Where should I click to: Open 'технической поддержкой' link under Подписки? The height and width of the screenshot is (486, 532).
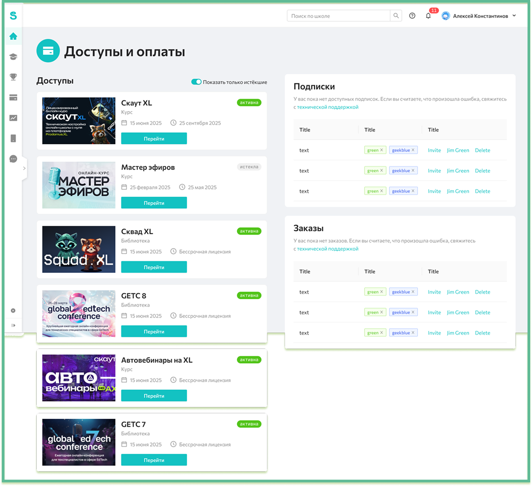point(327,107)
